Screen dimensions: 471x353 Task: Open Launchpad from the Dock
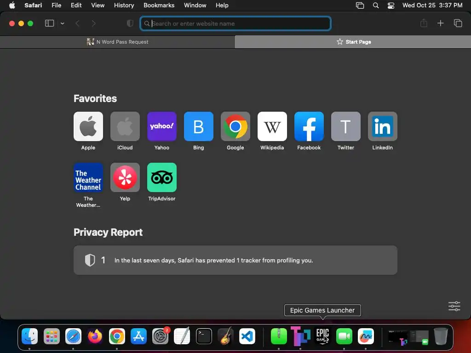(52, 336)
